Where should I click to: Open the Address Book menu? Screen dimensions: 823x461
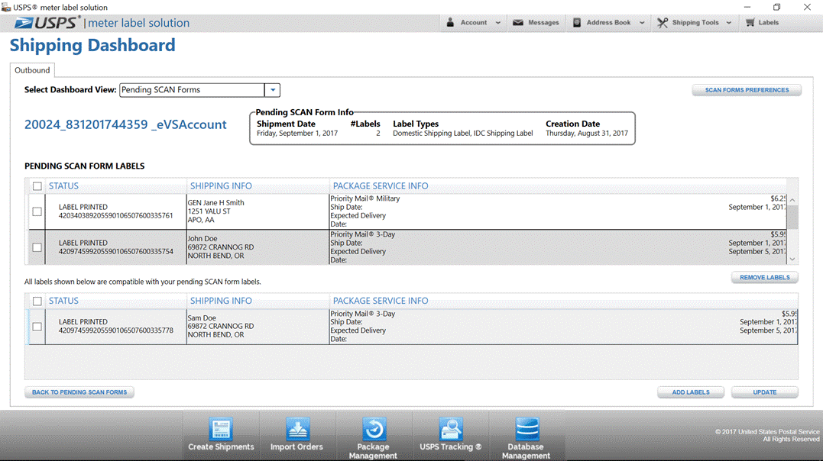pos(609,23)
